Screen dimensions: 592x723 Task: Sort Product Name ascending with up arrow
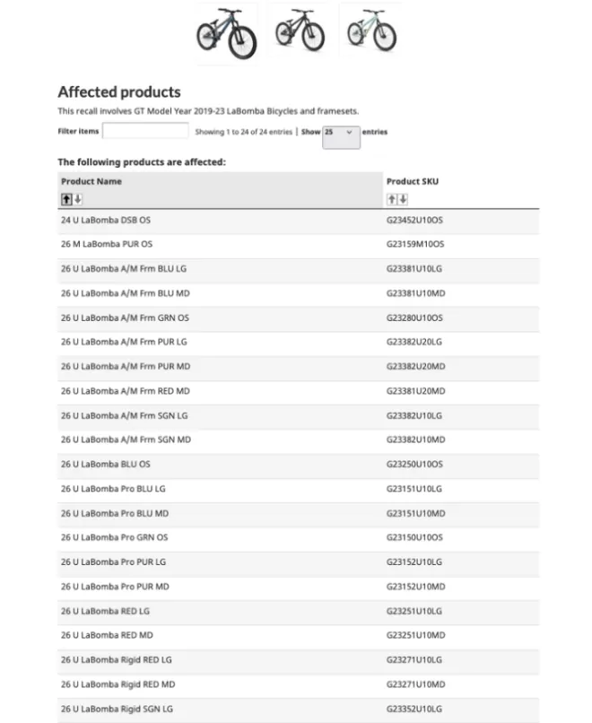point(66,199)
